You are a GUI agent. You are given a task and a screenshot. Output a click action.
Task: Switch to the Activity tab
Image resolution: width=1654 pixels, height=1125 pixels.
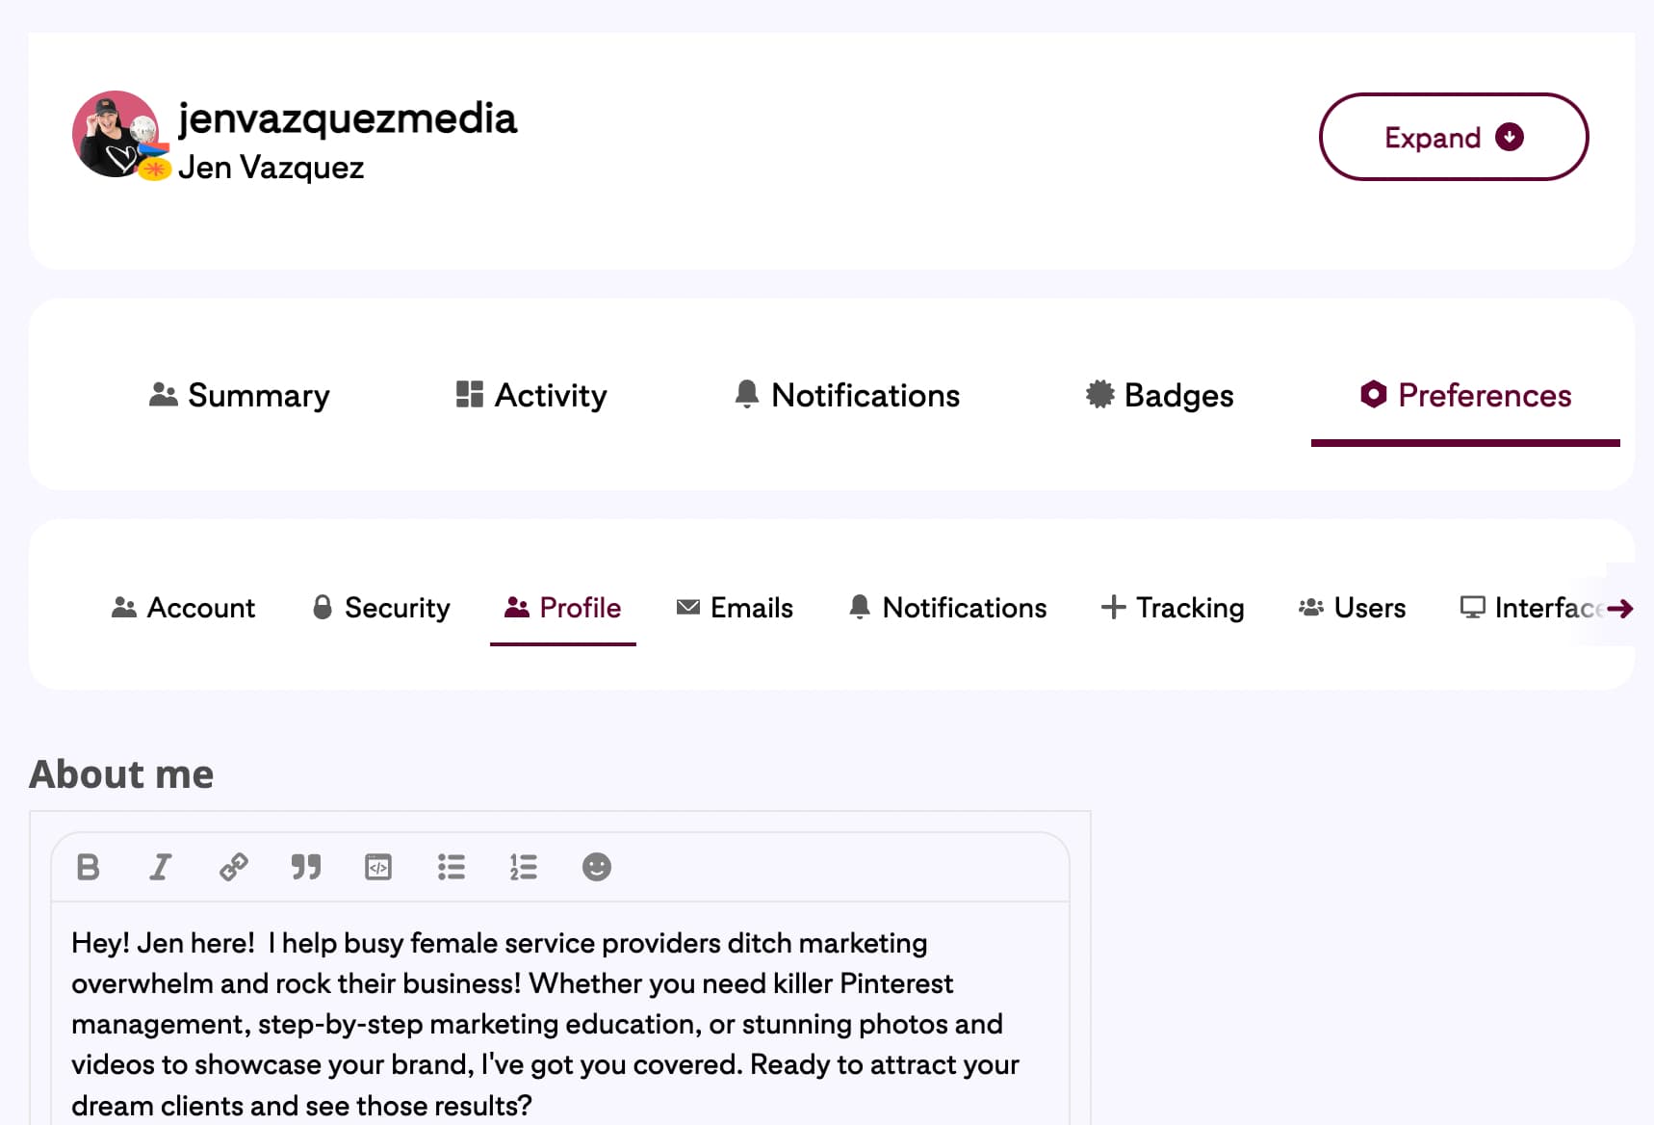coord(531,395)
